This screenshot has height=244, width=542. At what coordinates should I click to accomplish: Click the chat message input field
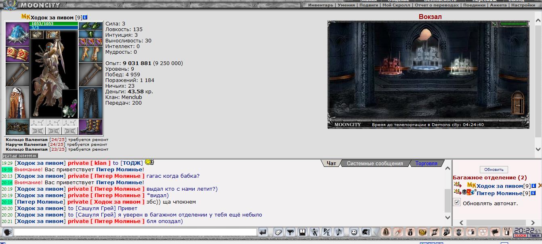click(x=135, y=232)
